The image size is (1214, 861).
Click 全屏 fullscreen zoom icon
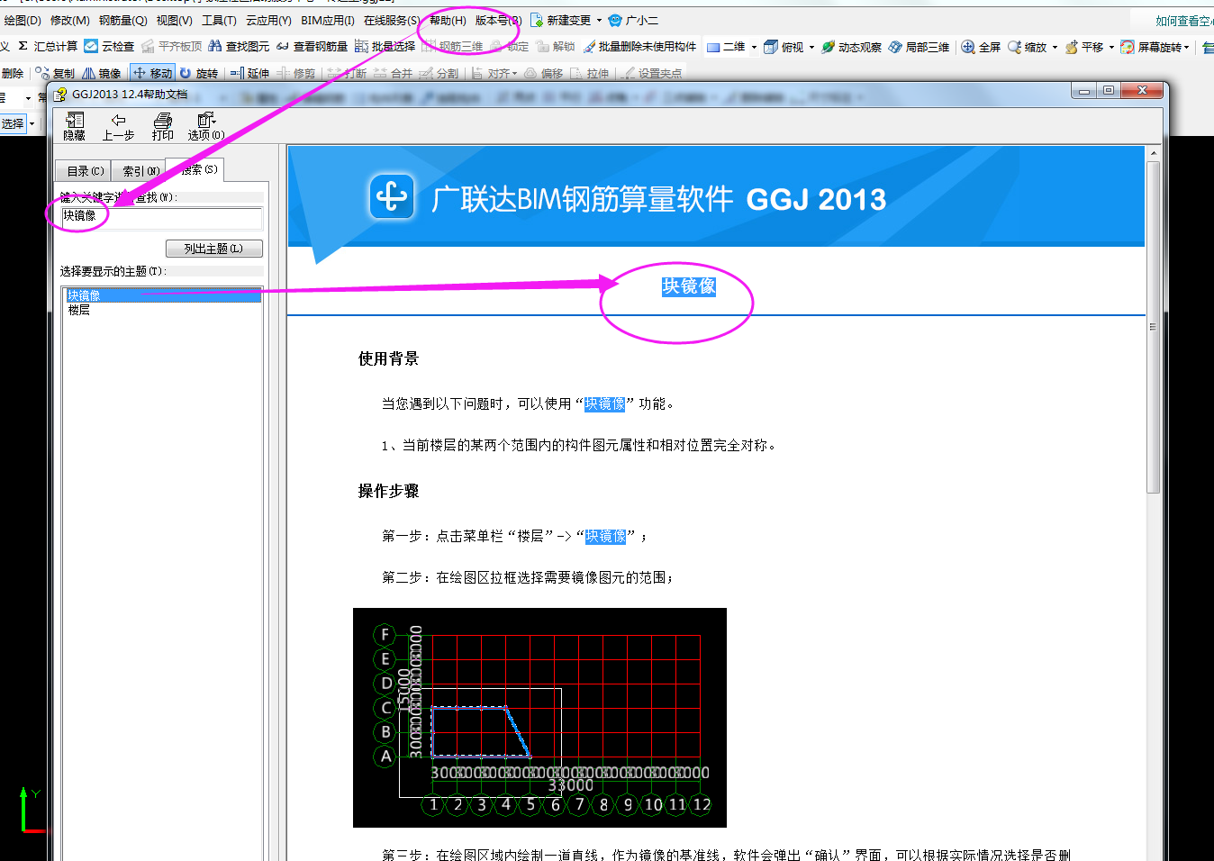point(968,47)
